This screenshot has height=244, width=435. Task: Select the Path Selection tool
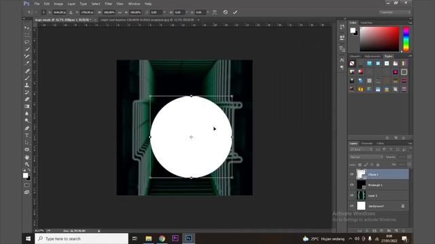tap(27, 142)
